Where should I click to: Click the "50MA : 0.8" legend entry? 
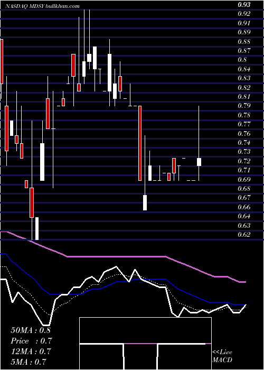[31, 330]
